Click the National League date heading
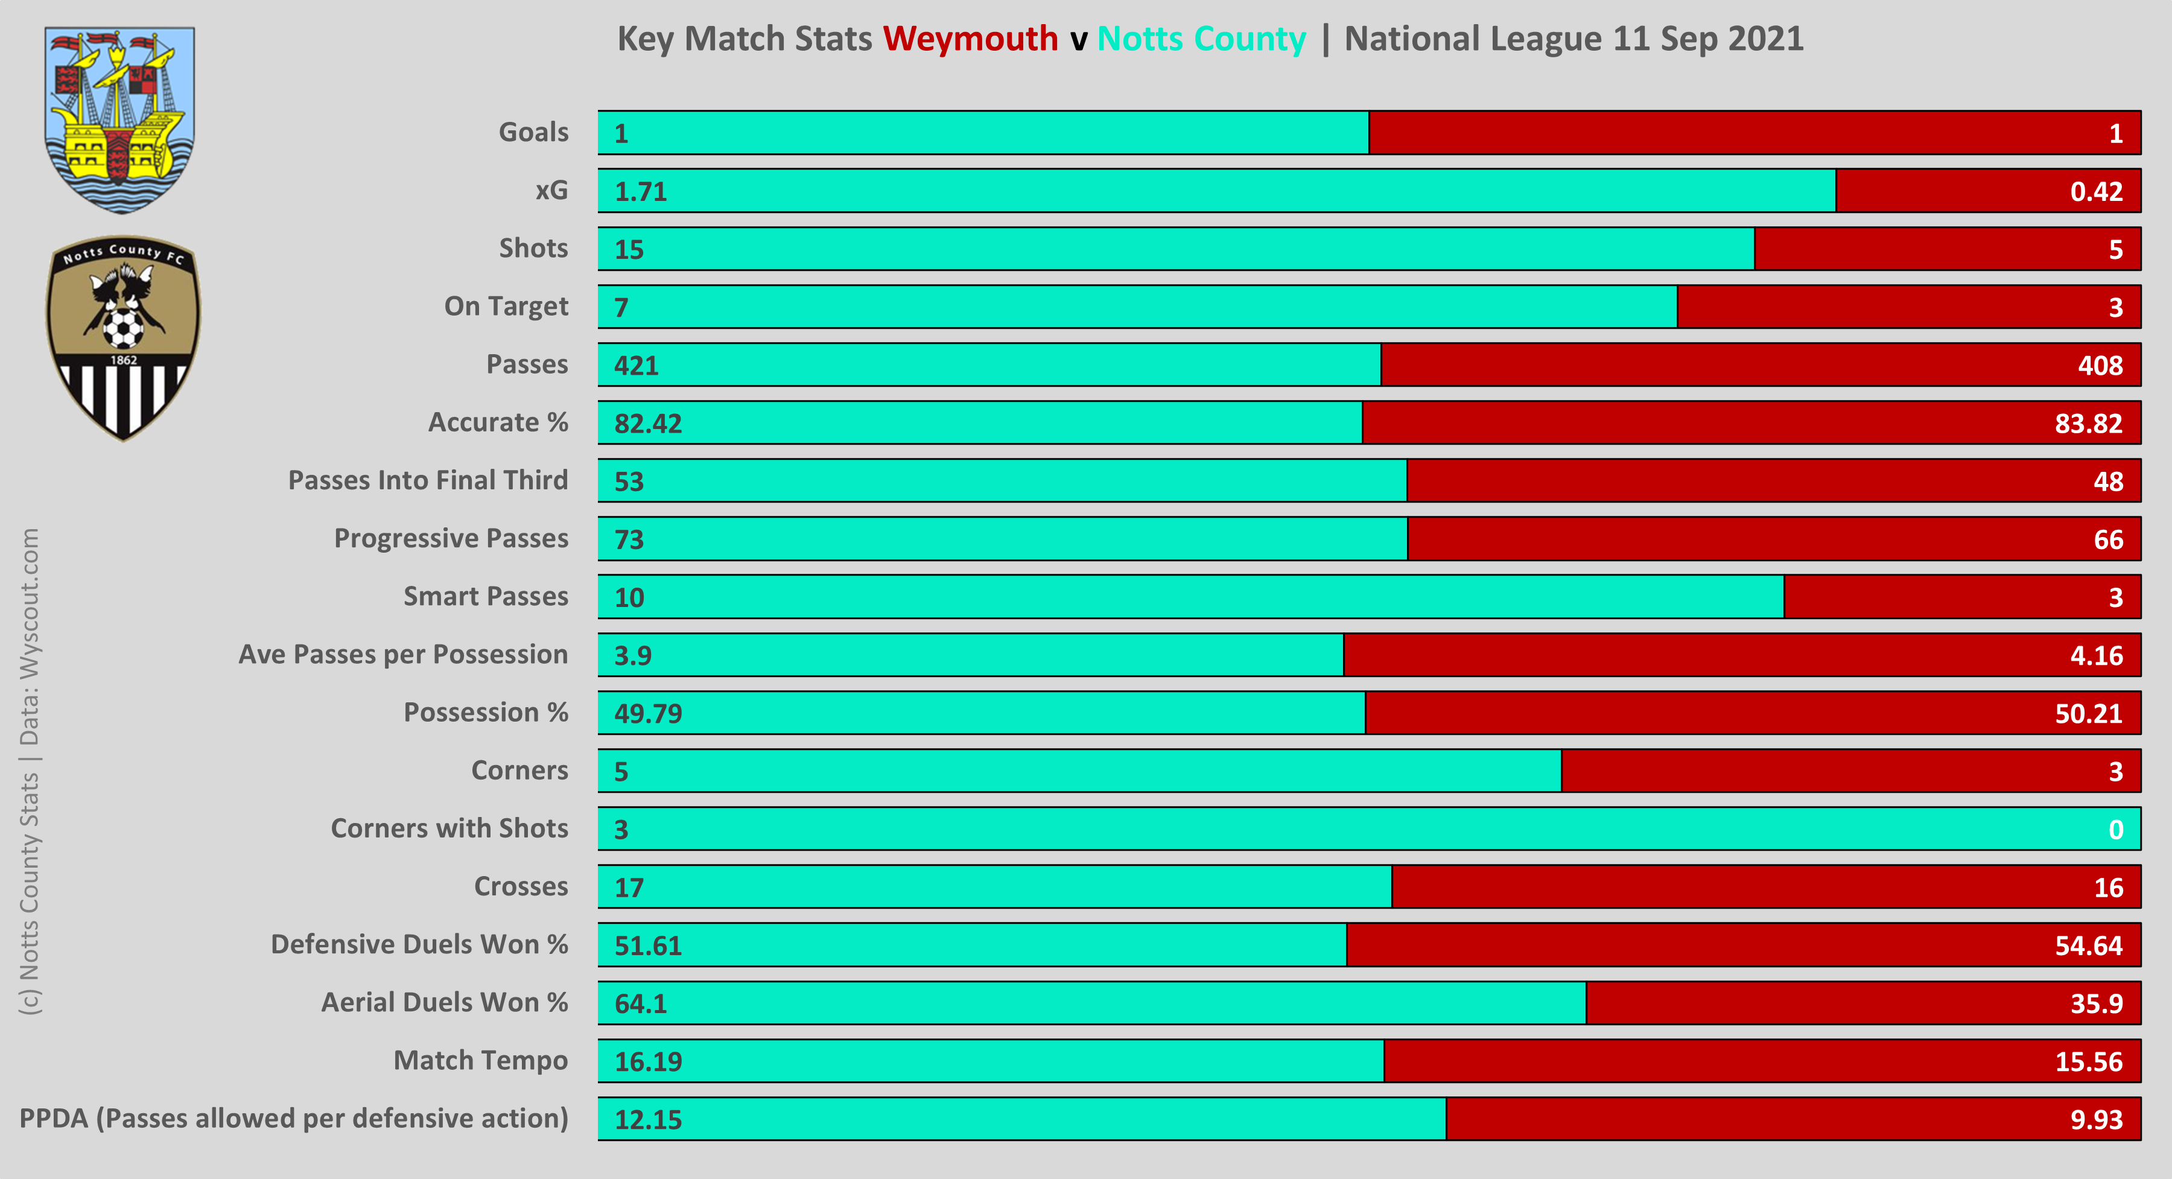 (1573, 39)
